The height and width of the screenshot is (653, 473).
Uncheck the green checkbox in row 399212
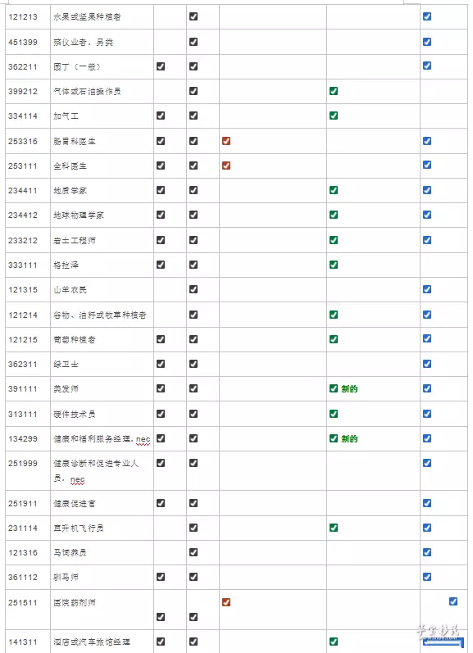click(334, 91)
